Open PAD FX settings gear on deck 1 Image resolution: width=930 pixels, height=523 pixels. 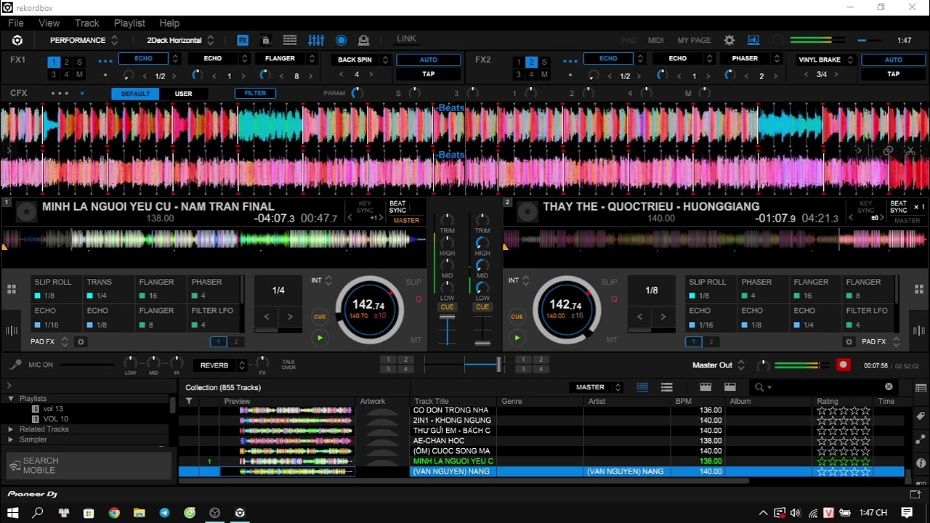tap(81, 341)
